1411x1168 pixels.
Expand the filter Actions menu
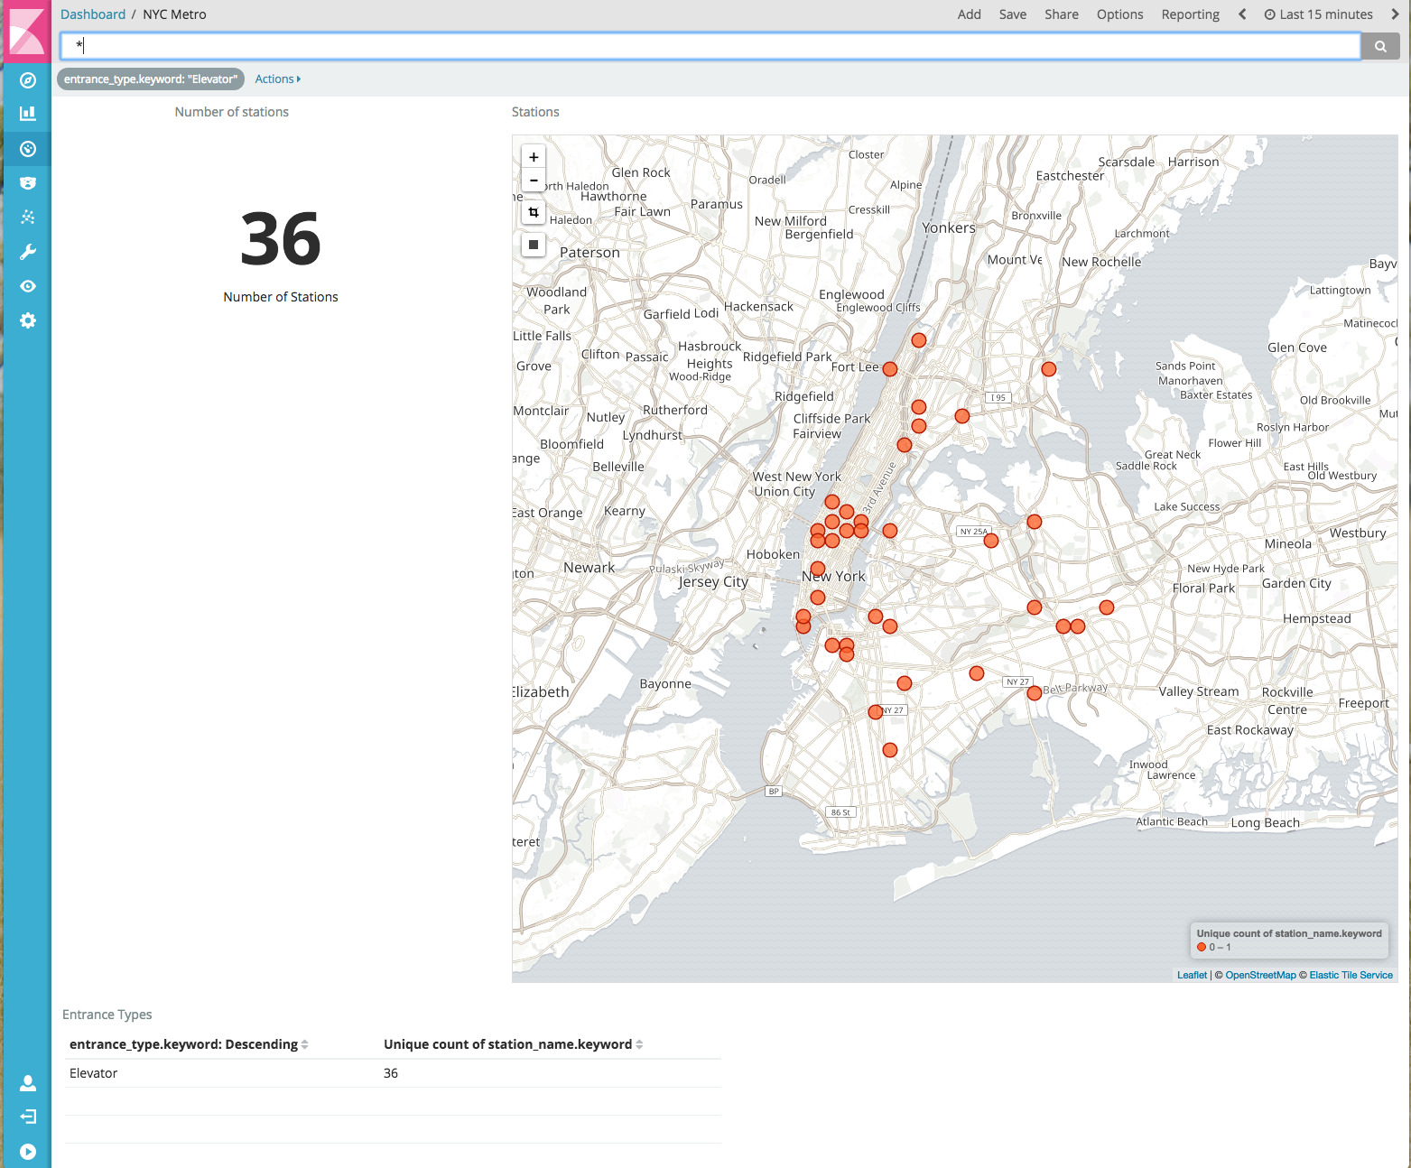pyautogui.click(x=278, y=79)
